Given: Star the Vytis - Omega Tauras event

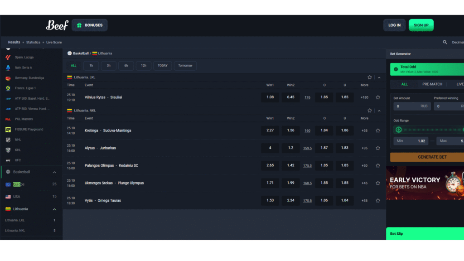Looking at the screenshot, I should click(x=378, y=201).
